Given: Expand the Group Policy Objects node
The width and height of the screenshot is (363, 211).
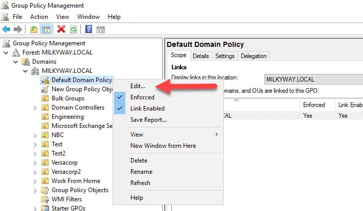Looking at the screenshot, I should [35, 191].
